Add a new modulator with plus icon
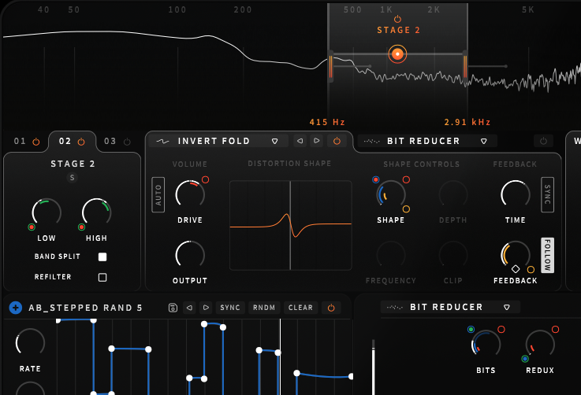Image resolution: width=581 pixels, height=395 pixels. (15, 308)
